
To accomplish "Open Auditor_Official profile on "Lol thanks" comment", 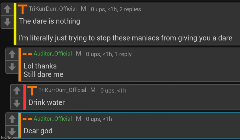I will (x=53, y=54).
